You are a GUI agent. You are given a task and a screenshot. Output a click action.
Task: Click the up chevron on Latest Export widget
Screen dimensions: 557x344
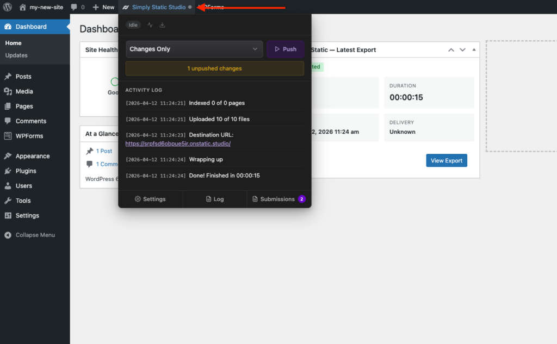pos(450,49)
